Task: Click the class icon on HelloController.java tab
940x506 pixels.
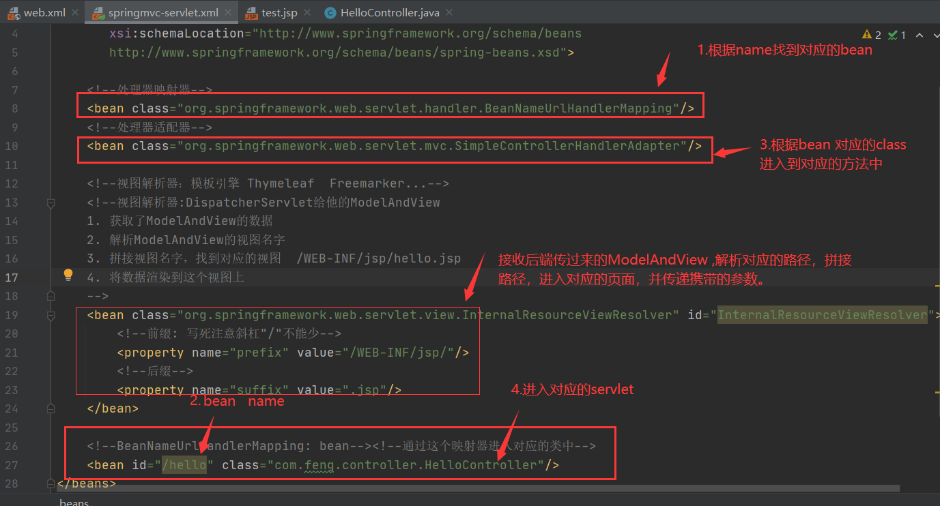Action: (330, 13)
